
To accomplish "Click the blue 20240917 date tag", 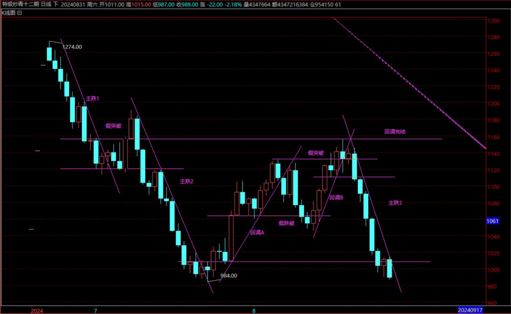I will click(470, 310).
